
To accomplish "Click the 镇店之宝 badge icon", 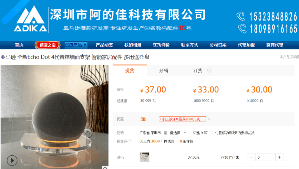I will pyautogui.click(x=48, y=45).
